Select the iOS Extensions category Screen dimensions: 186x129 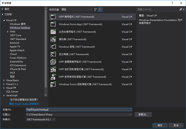click(18, 65)
